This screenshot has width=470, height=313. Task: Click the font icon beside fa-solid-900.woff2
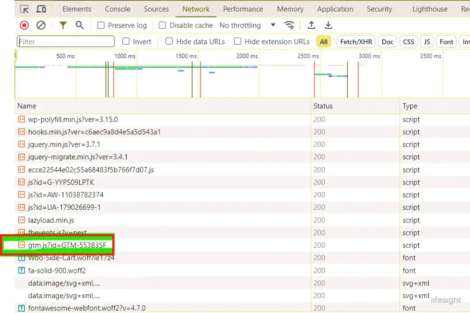[x=21, y=270]
